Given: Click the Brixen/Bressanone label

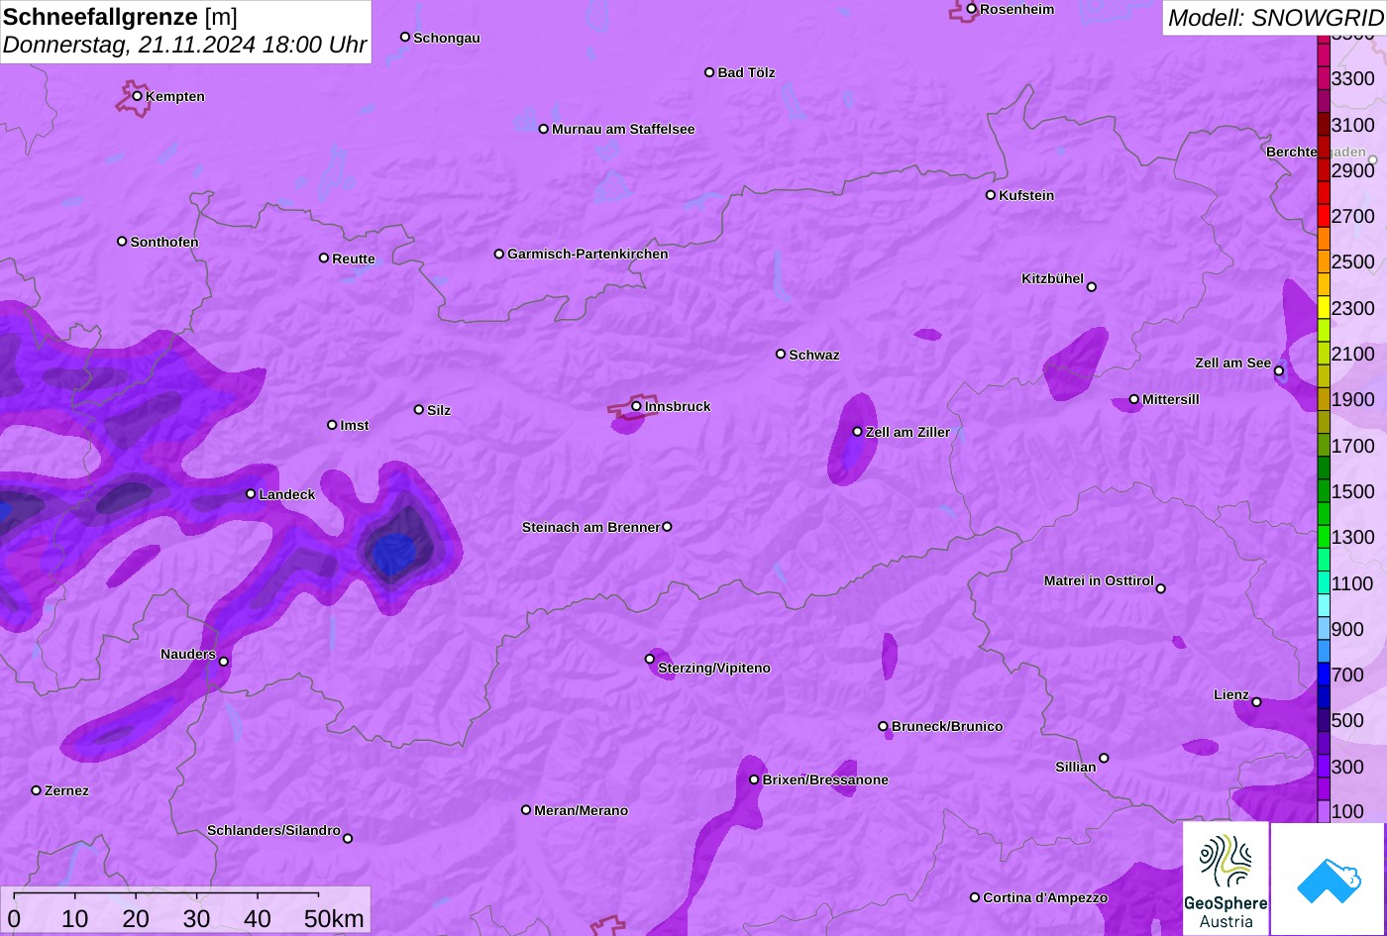Looking at the screenshot, I should pyautogui.click(x=825, y=780).
